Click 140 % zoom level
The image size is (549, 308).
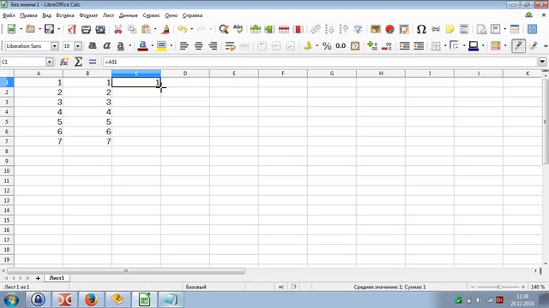coord(538,287)
